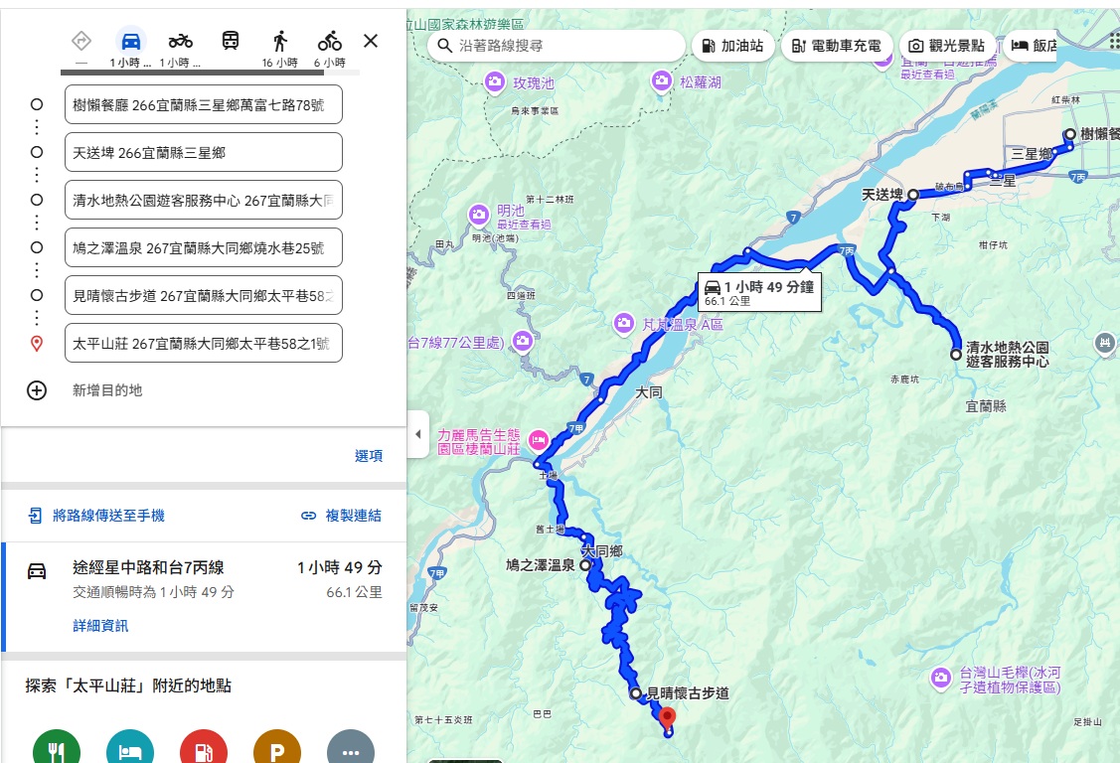Switch to motorcycle travel mode
This screenshot has height=763, width=1120.
(x=180, y=42)
